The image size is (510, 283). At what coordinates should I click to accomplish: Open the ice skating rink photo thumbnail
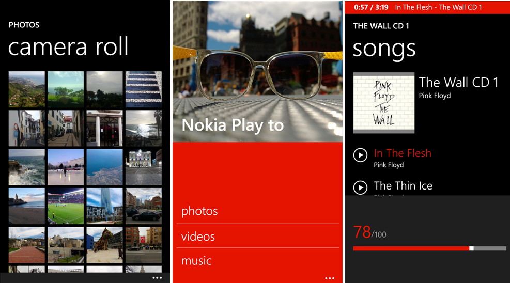click(x=66, y=167)
